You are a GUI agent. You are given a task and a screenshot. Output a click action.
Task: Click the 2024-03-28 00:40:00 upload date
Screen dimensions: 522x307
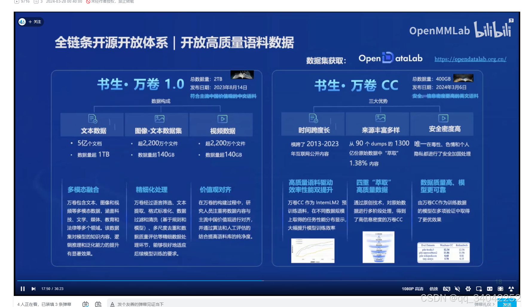64,1
